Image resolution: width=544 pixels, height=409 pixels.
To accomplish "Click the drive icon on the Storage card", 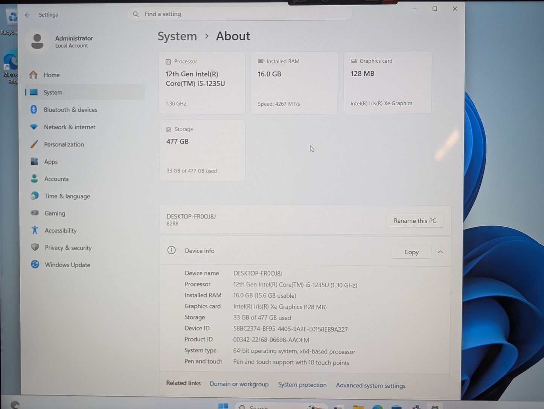I will pos(169,129).
